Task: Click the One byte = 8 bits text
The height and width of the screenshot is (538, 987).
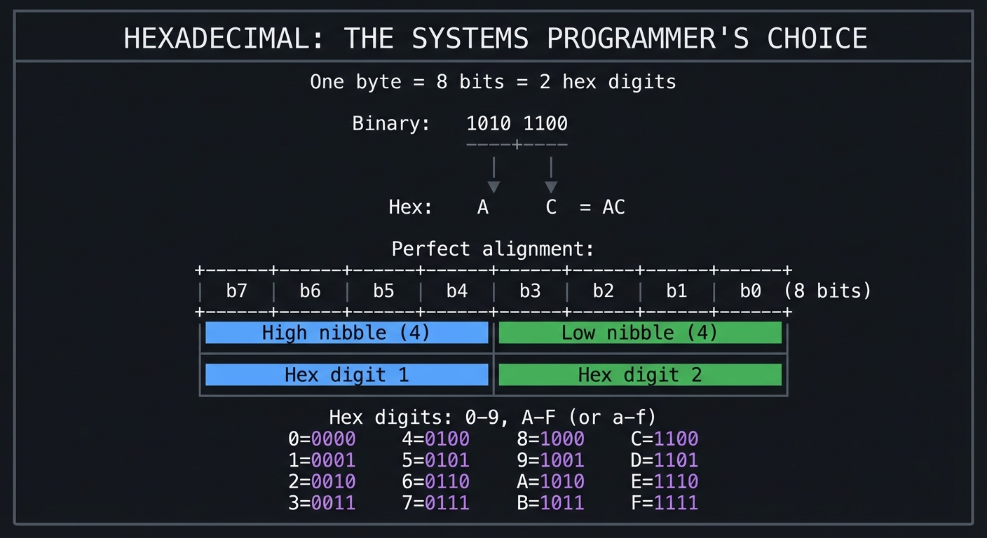Action: [493, 81]
